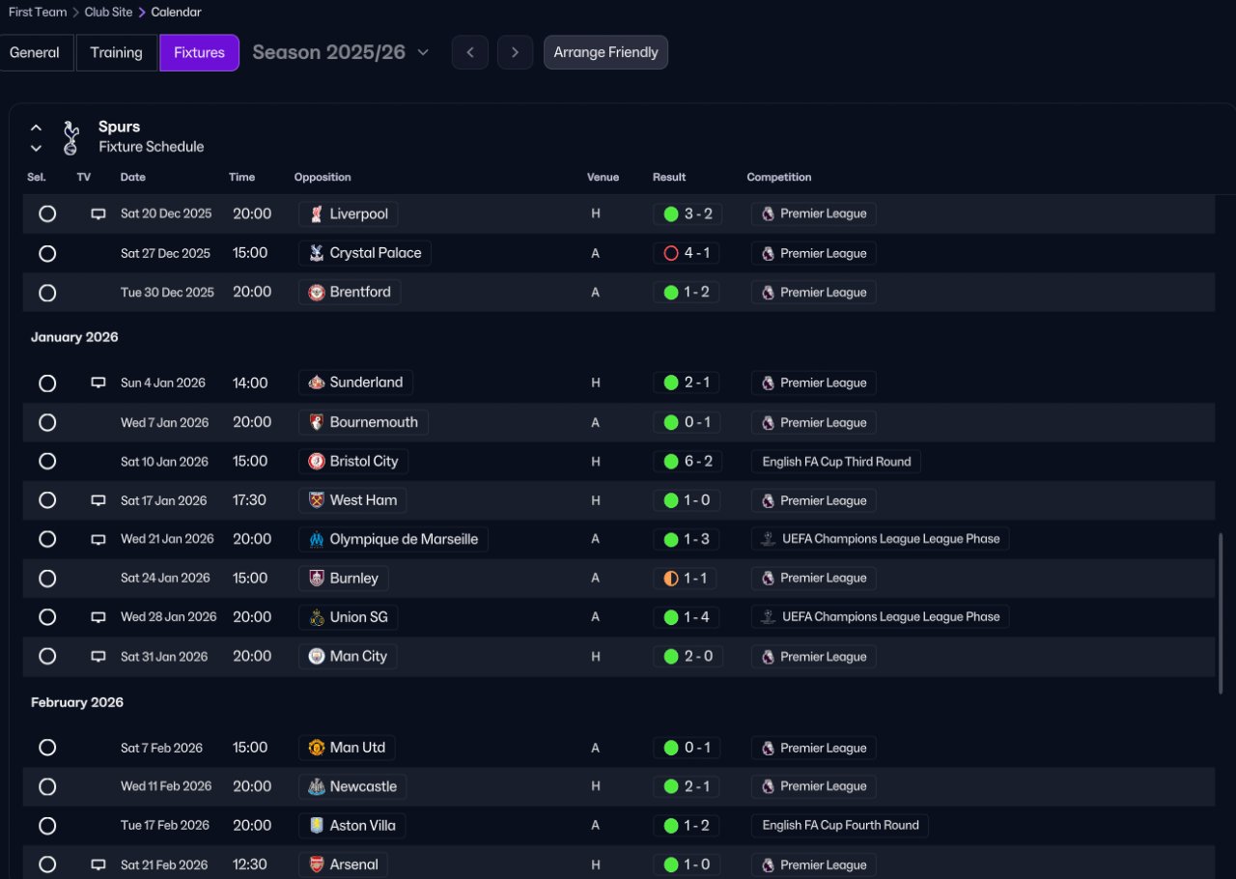Click the Arsenal club crest icon
1236x879 pixels.
pyautogui.click(x=316, y=865)
